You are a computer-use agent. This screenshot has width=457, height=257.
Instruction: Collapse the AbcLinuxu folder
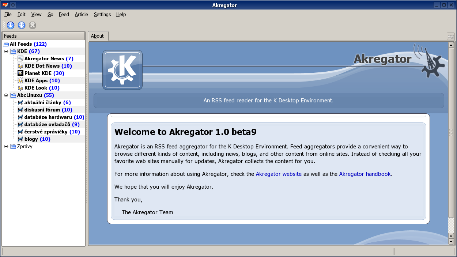pos(6,95)
